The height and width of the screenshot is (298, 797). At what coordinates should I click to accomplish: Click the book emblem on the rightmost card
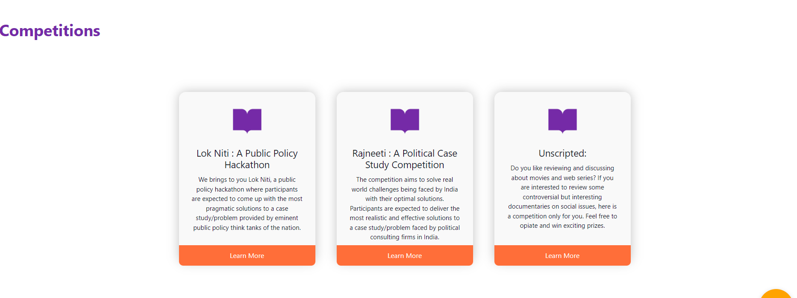(562, 120)
